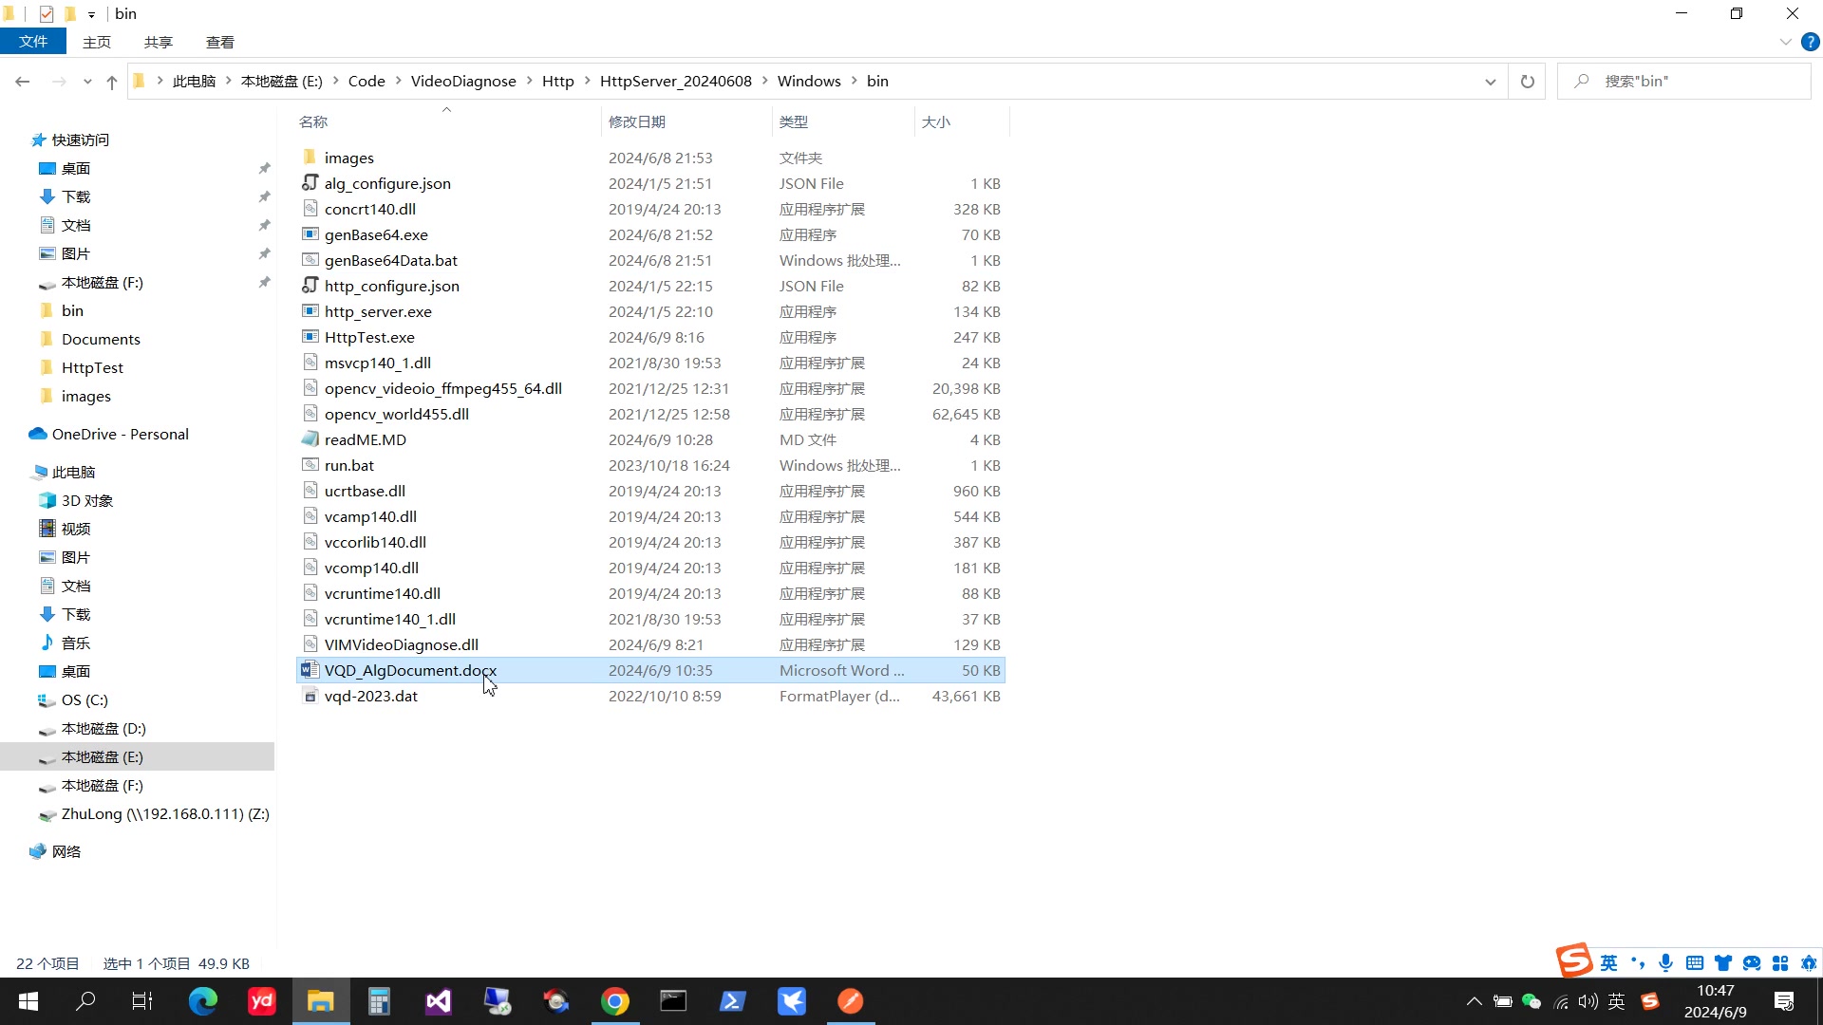Go up one folder level arrow
The height and width of the screenshot is (1025, 1823).
[112, 82]
